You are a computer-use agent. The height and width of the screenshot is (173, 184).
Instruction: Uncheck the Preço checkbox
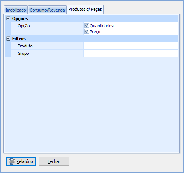(x=87, y=31)
